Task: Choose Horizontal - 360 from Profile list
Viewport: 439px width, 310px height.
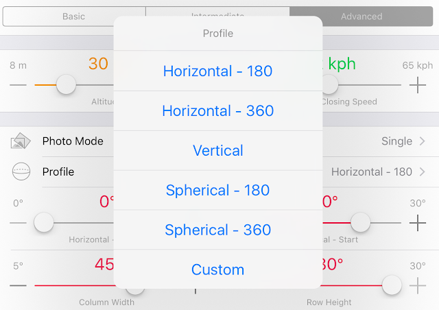Action: [217, 110]
